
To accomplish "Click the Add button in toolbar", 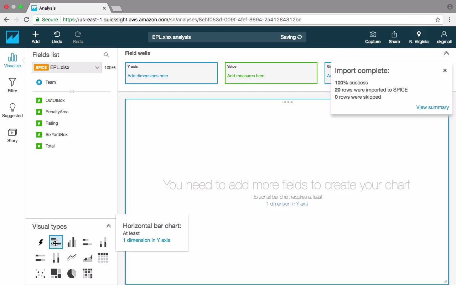I will click(36, 37).
